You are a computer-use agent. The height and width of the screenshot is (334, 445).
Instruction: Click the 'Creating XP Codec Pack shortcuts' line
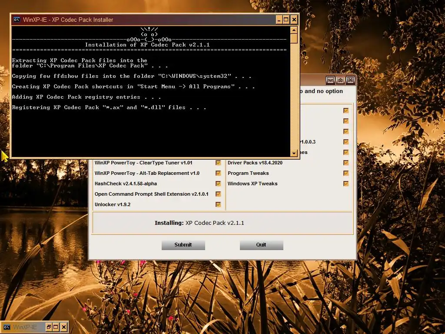(x=133, y=87)
